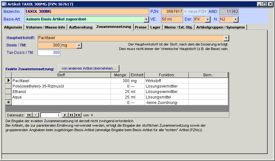
Task: Open the Volumen-/Masse-Info tab
Action: pos(46,27)
